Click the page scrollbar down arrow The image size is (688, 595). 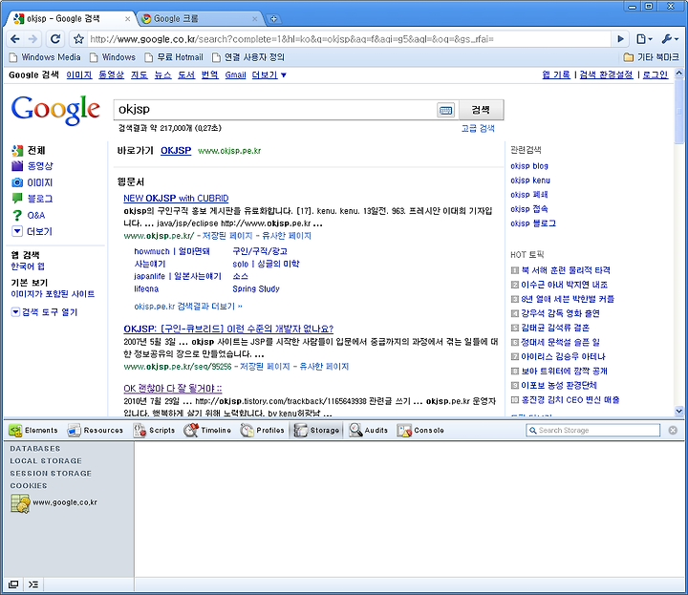pos(679,412)
